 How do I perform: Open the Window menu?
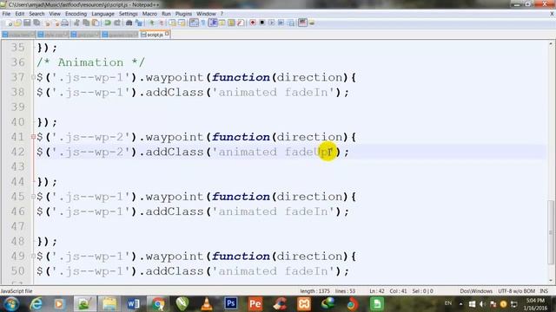206,14
